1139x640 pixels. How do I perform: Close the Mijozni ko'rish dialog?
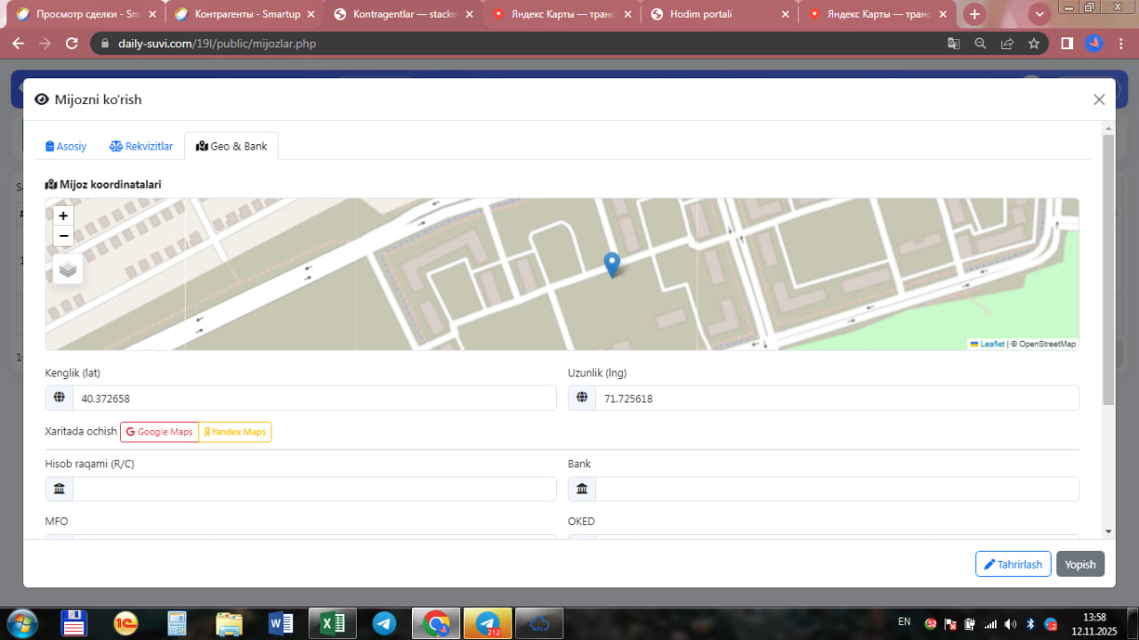click(1099, 100)
